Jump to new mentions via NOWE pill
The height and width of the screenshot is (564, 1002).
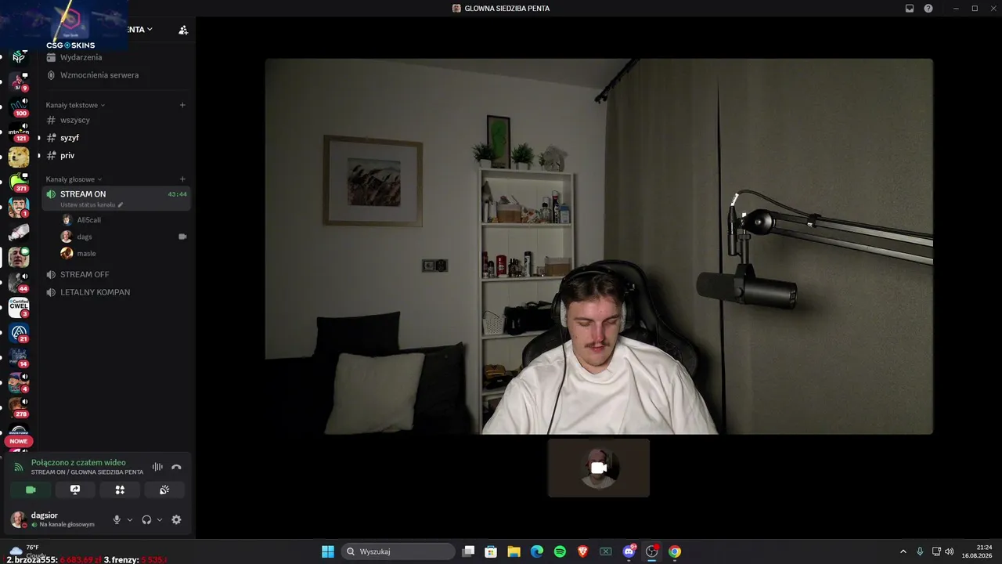[19, 441]
